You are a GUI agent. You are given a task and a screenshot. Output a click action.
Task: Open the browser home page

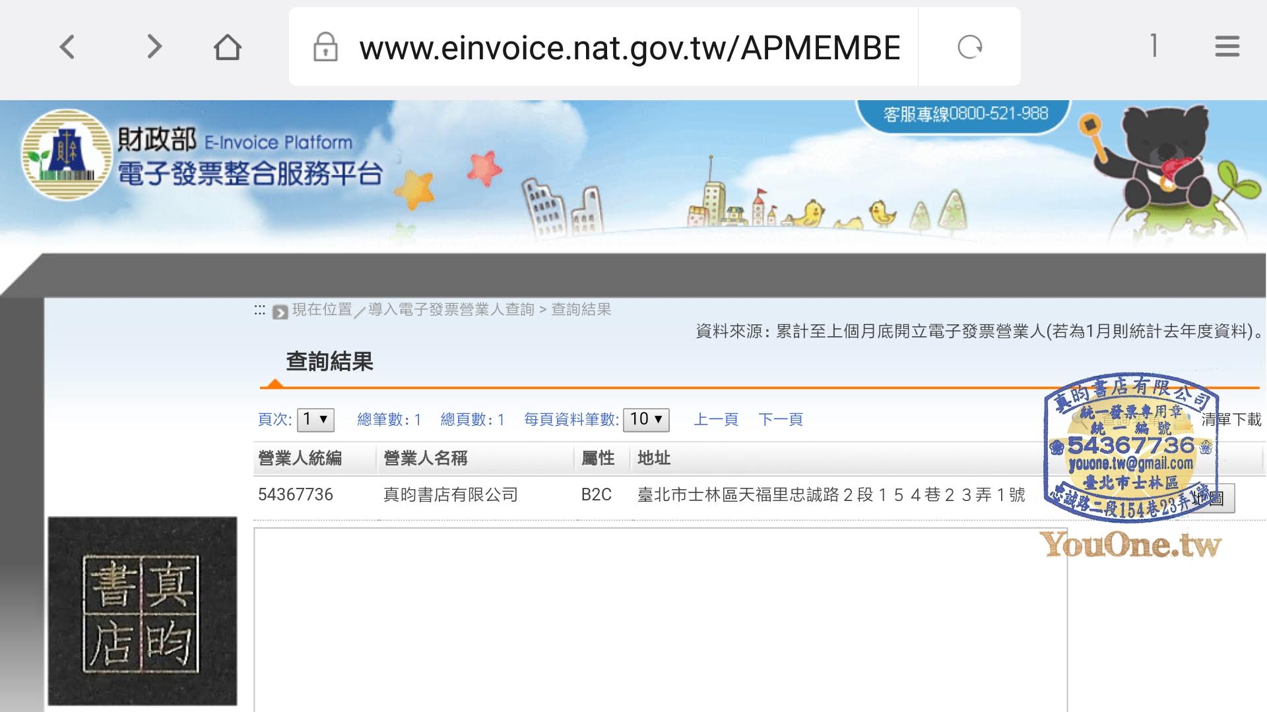[x=228, y=47]
